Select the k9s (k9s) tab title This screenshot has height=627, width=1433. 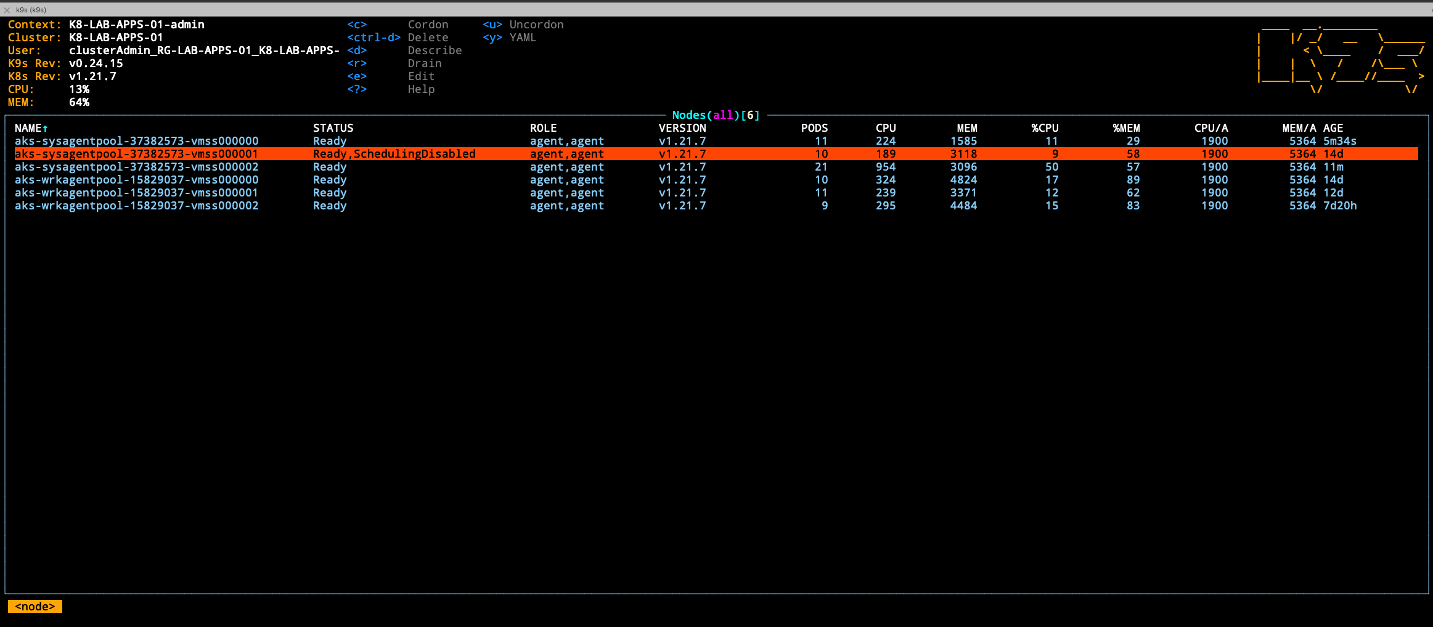(x=31, y=10)
